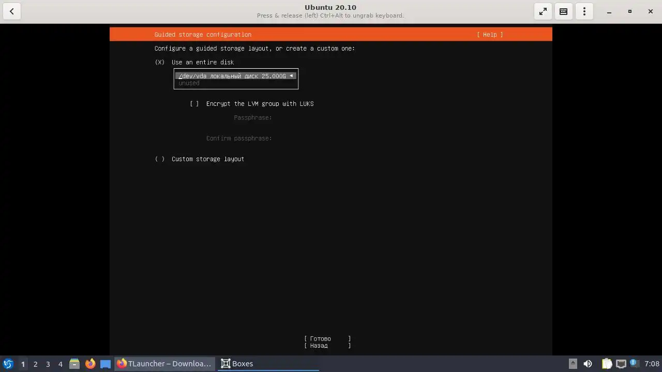Switch to workspace 2
This screenshot has height=372, width=662.
coord(35,364)
